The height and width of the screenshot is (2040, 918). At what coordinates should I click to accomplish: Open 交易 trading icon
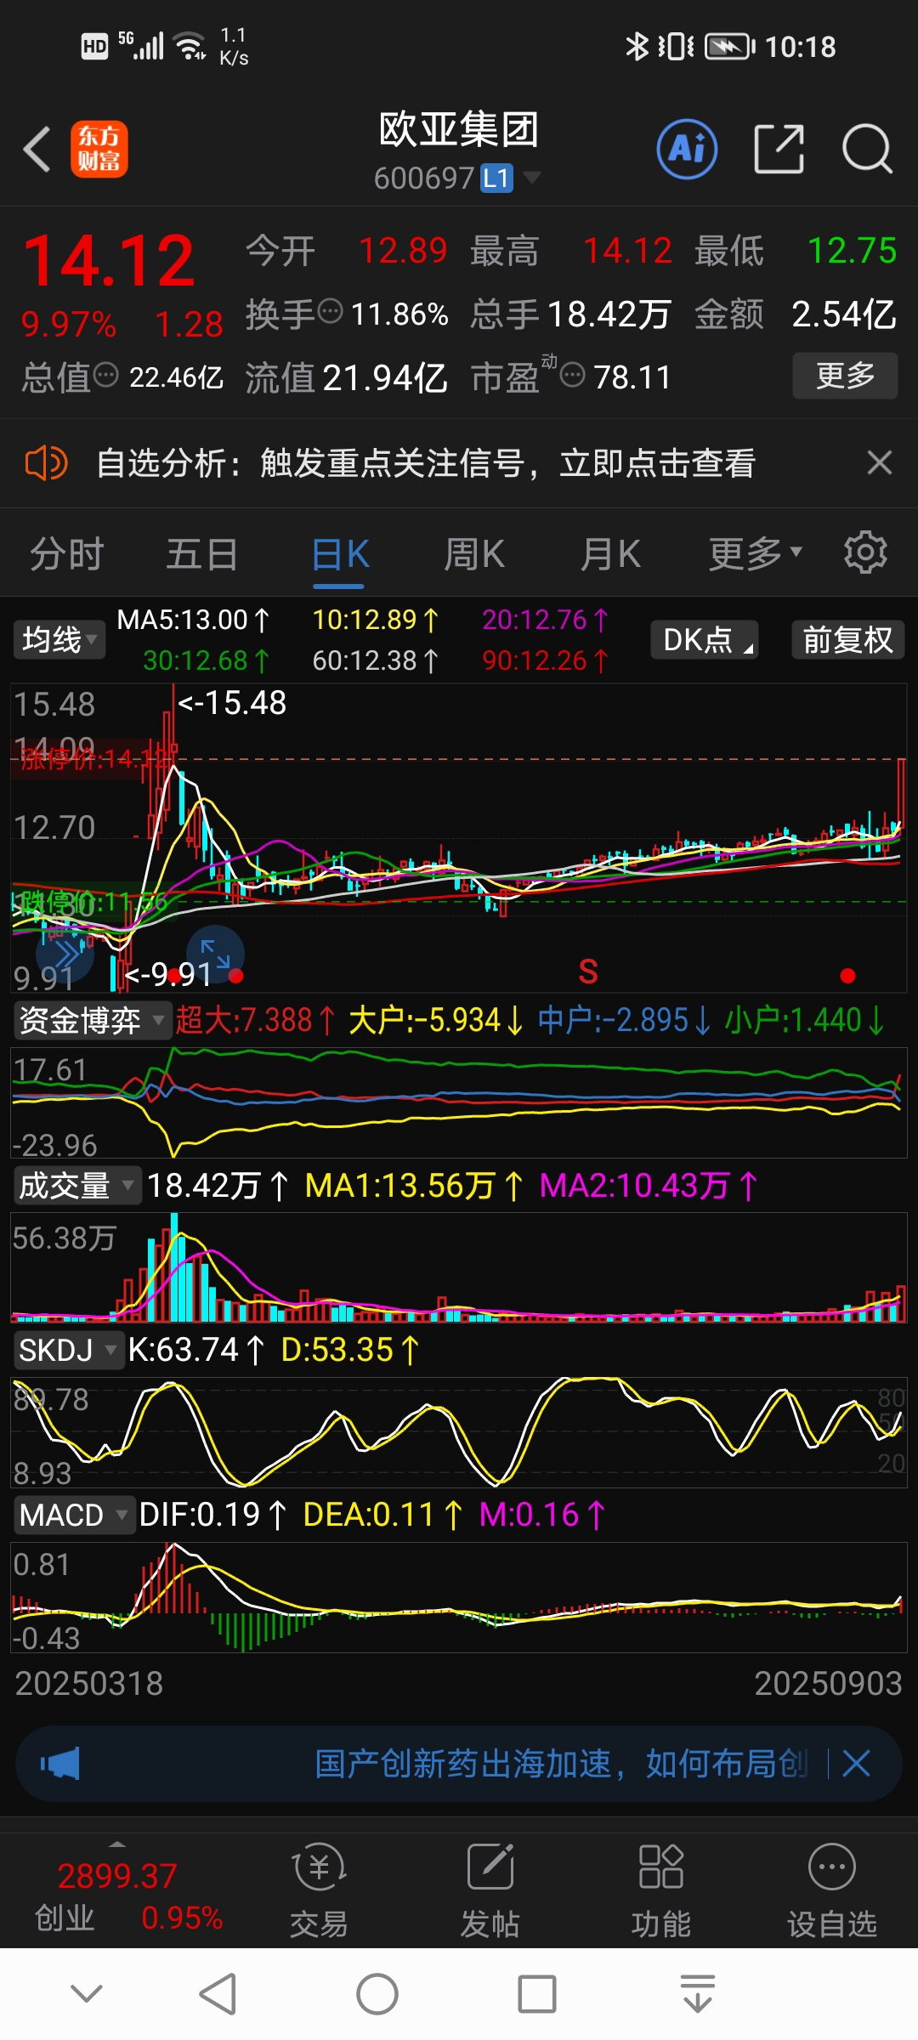pos(319,1889)
